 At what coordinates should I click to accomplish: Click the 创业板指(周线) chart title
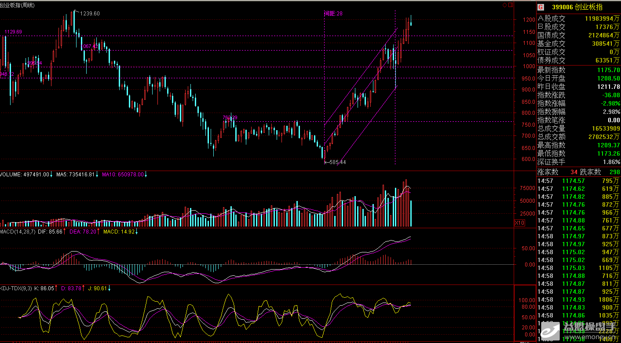tap(18, 5)
